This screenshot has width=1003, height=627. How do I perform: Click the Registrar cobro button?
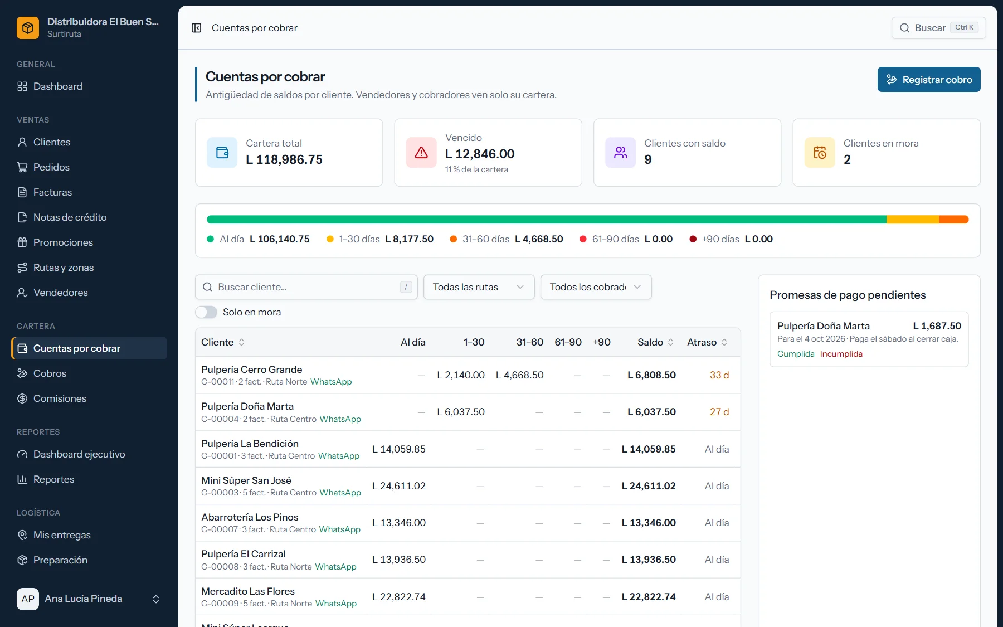point(929,80)
